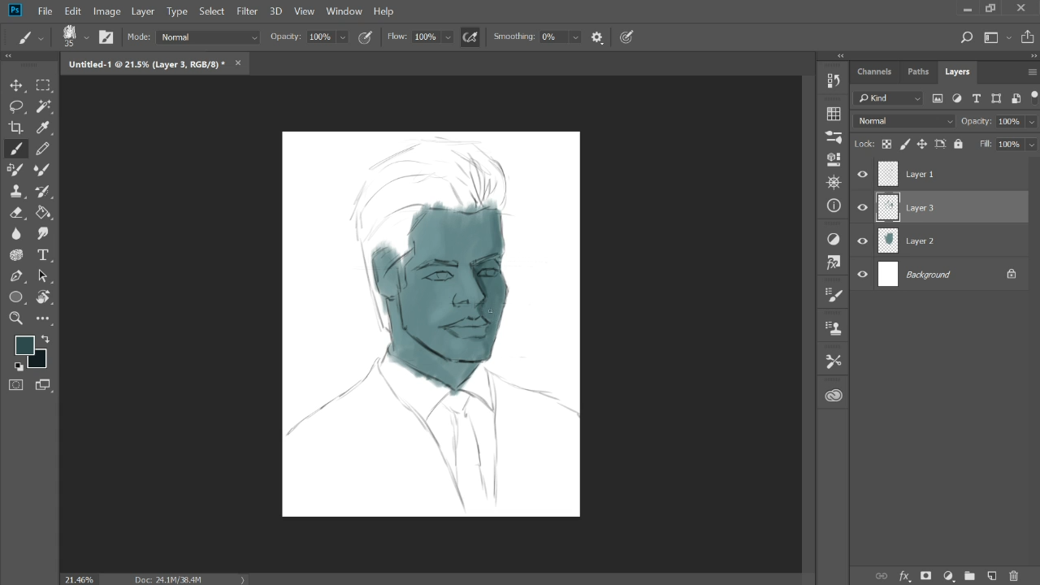Select the Move tool
1040x585 pixels.
(x=16, y=85)
